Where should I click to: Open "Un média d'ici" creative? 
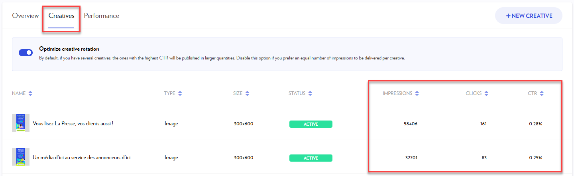pyautogui.click(x=82, y=158)
